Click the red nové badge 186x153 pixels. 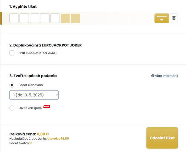point(46,107)
